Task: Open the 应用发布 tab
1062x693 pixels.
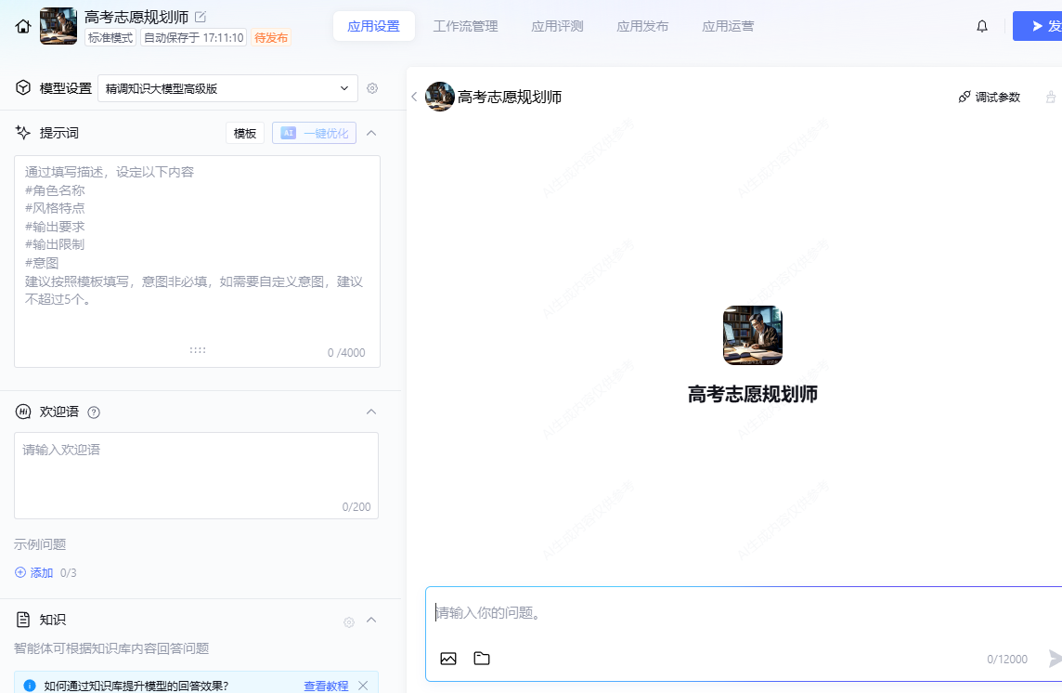Action: point(642,26)
